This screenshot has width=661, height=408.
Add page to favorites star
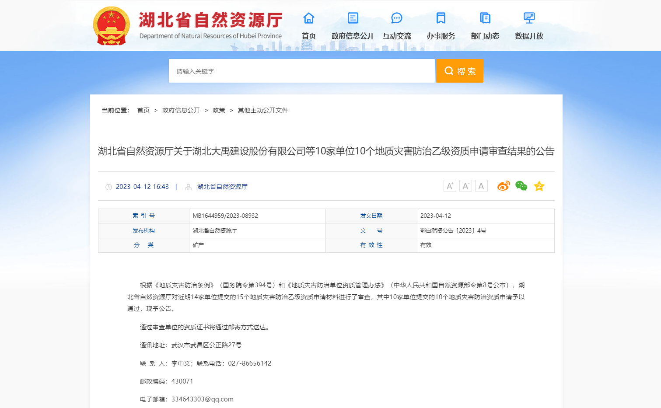(x=539, y=186)
